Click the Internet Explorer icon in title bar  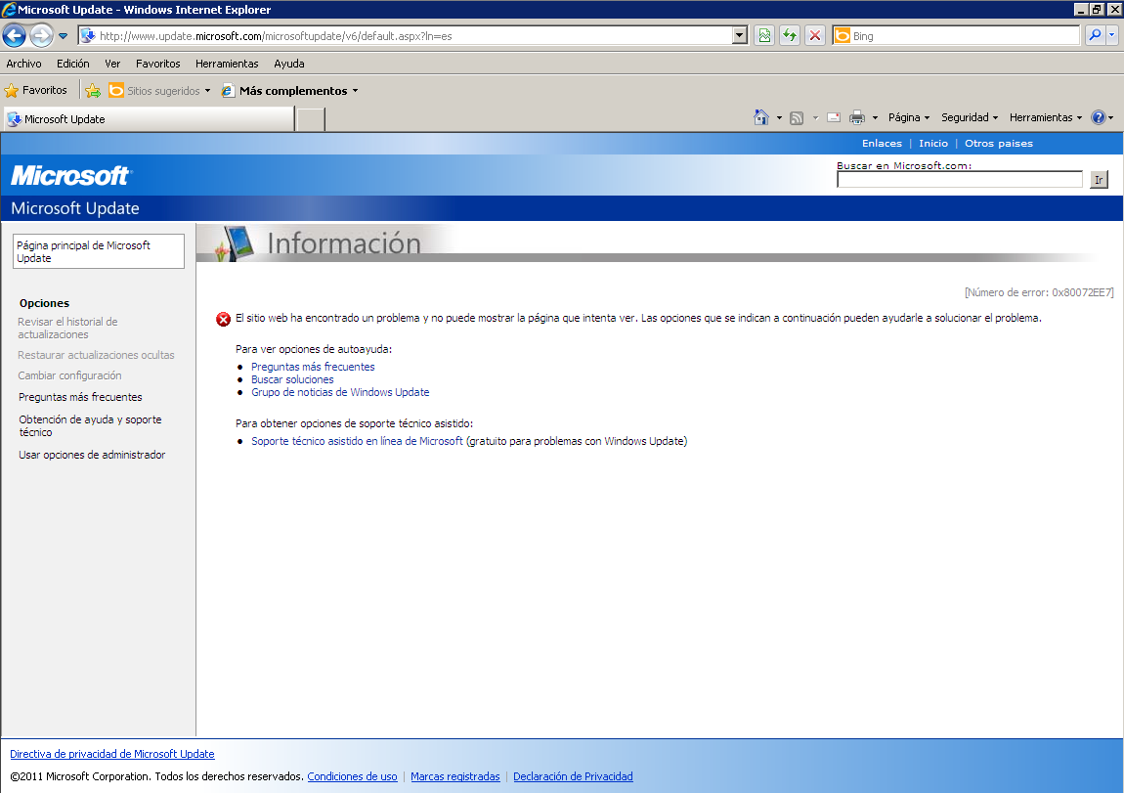click(9, 10)
